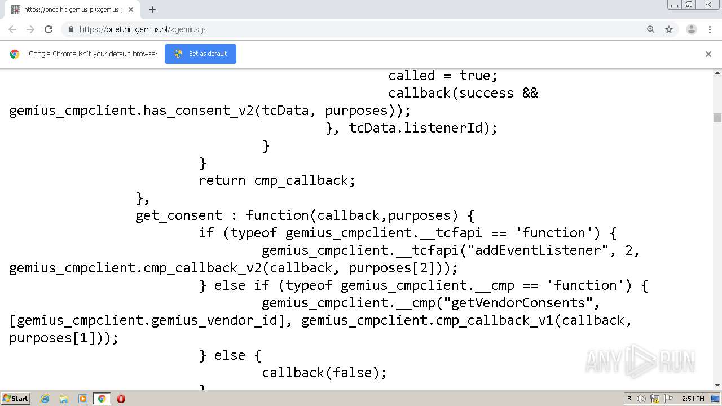Open a new tab with the plus button
This screenshot has width=722, height=406.
pyautogui.click(x=152, y=10)
